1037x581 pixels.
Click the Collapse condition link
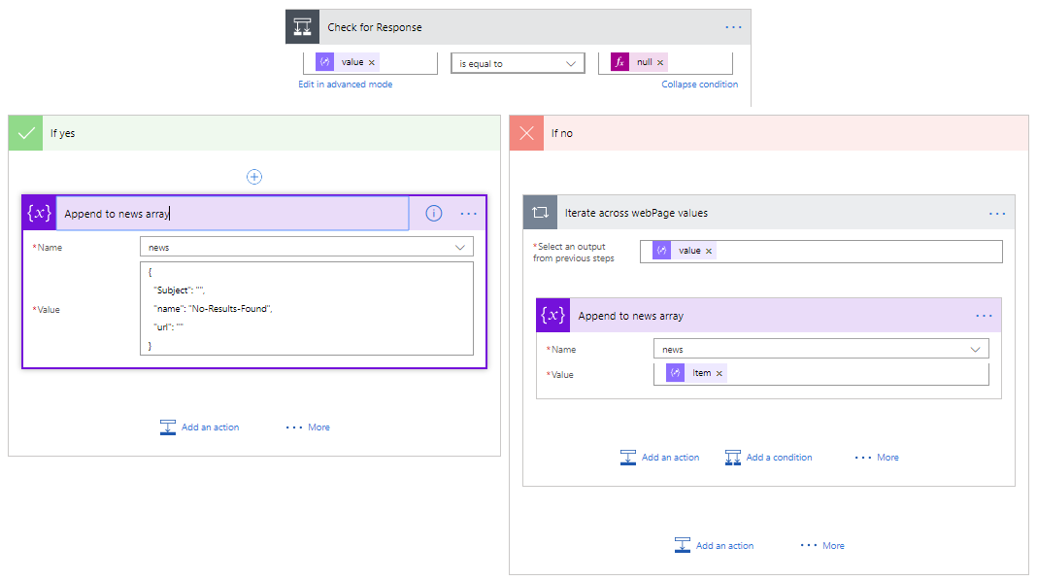699,85
